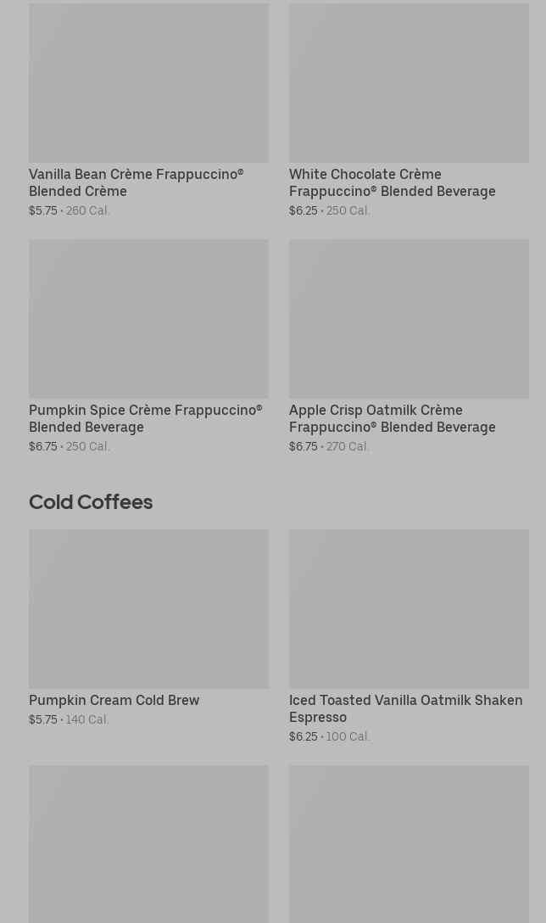Click the $5.75 · 250 Cal. price text

pos(70,447)
